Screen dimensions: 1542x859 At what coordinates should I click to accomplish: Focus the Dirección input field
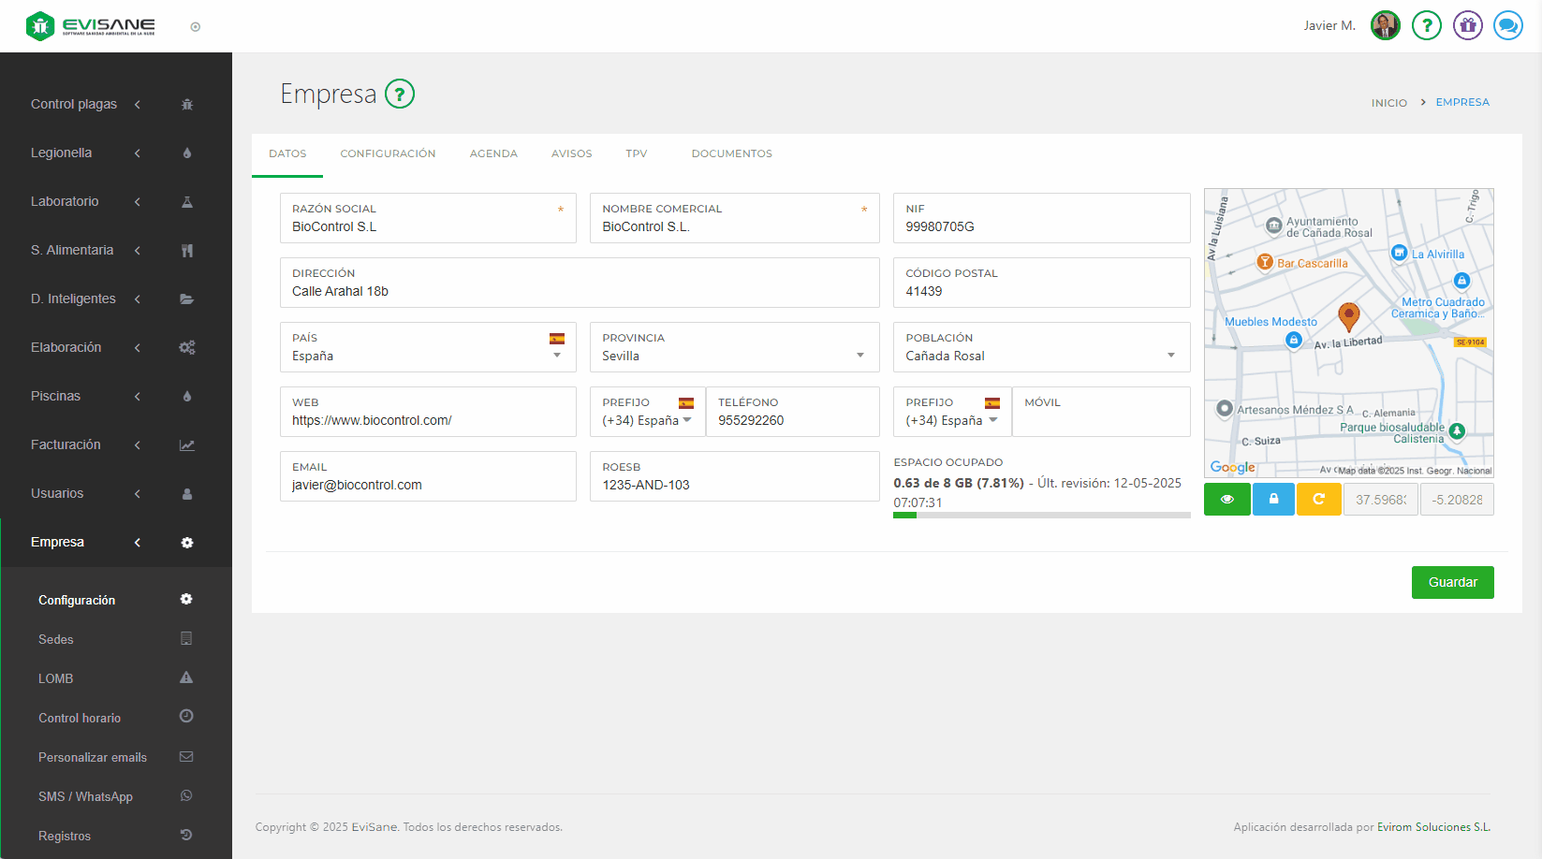(x=580, y=283)
